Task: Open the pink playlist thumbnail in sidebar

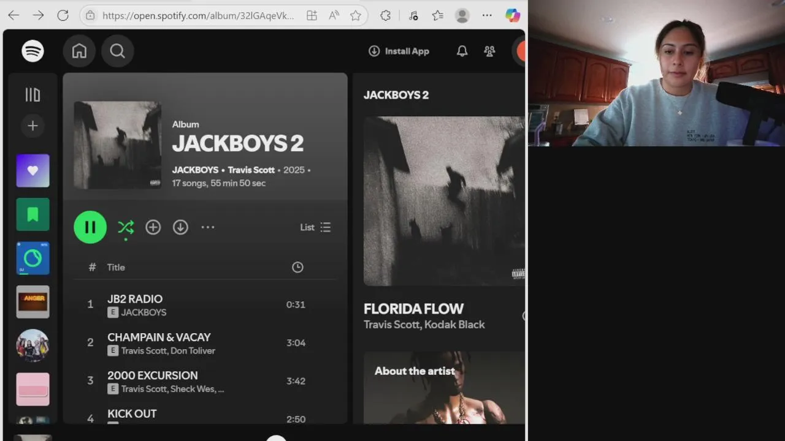Action: 33,389
